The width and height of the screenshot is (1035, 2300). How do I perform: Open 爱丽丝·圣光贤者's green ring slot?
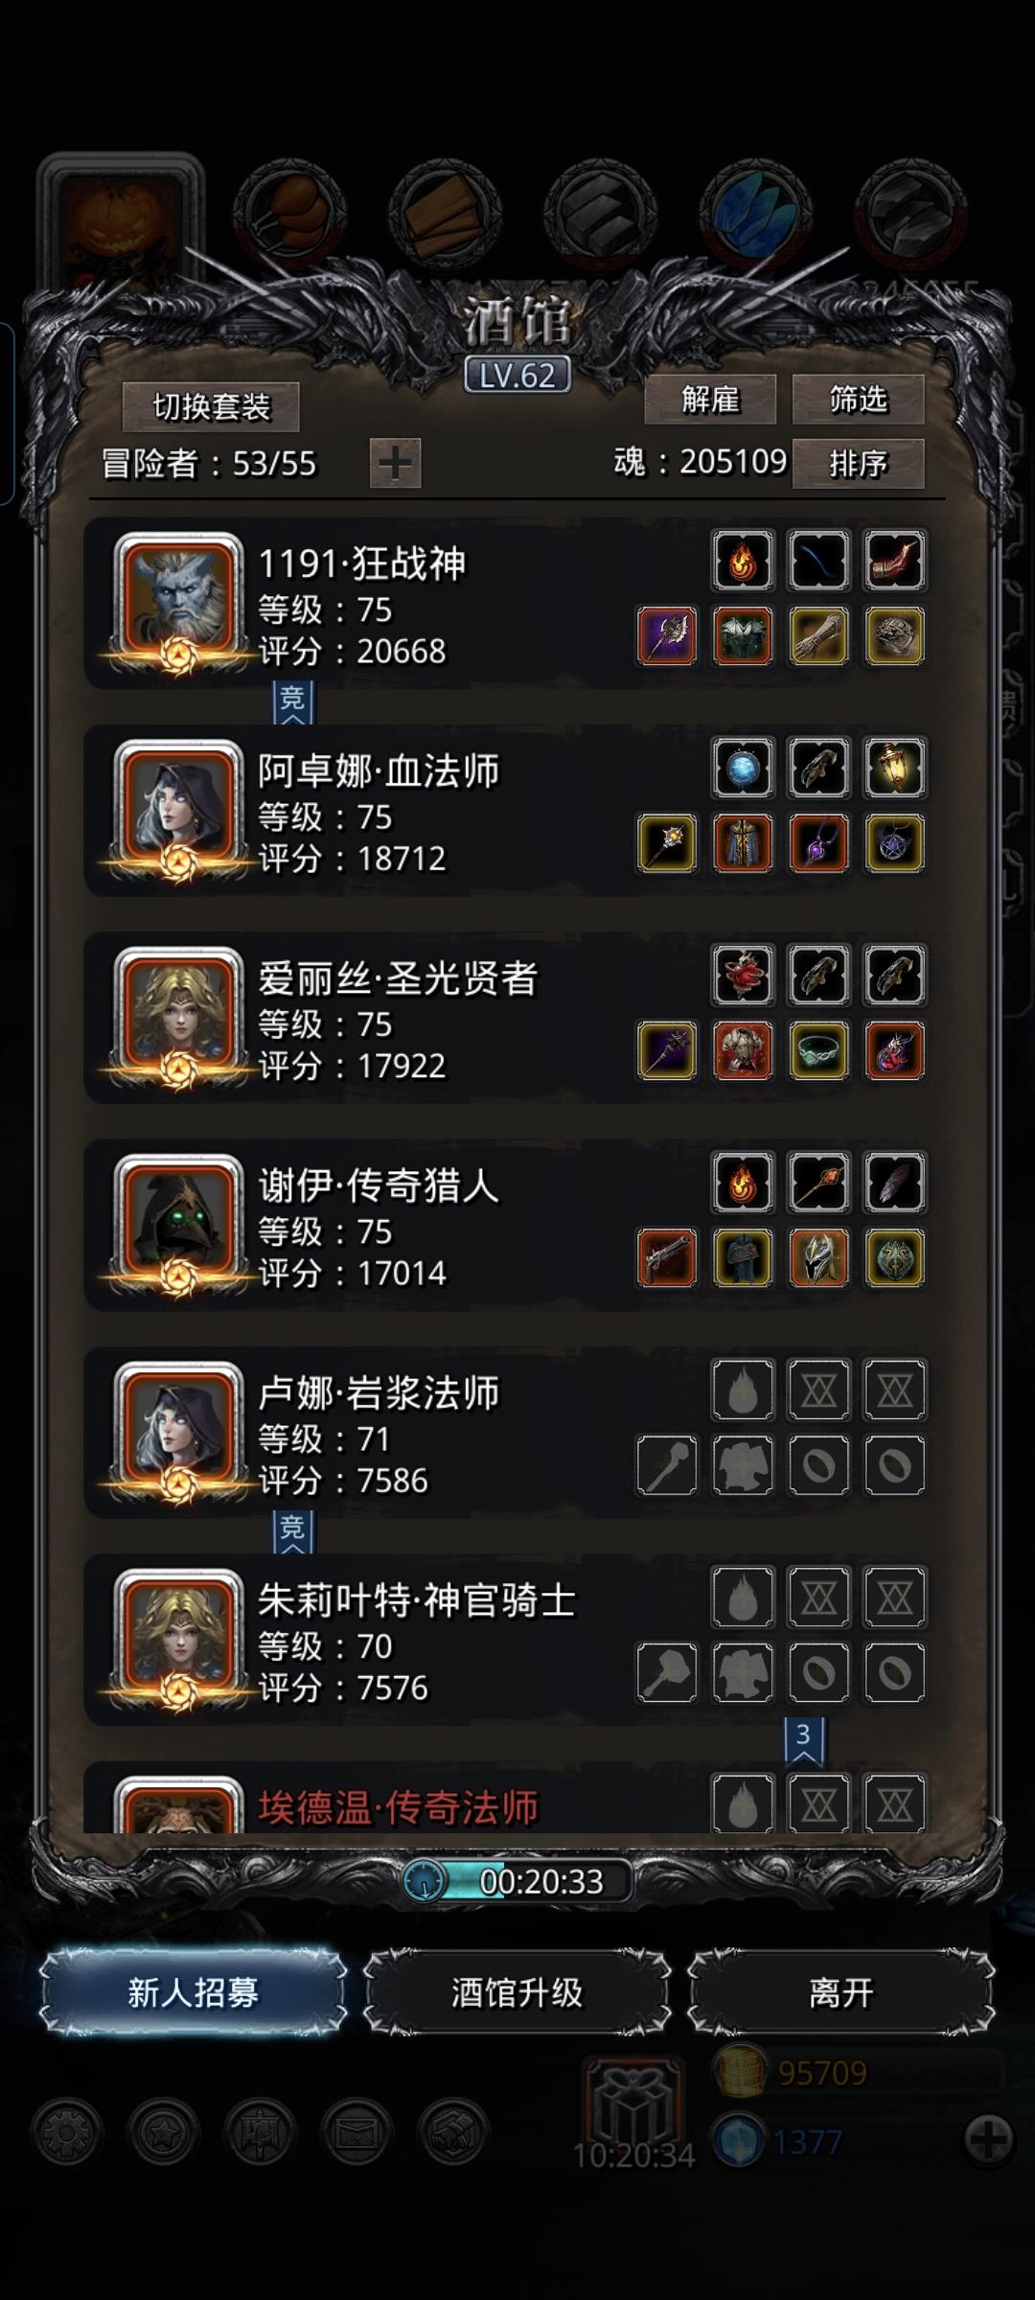coord(818,1050)
